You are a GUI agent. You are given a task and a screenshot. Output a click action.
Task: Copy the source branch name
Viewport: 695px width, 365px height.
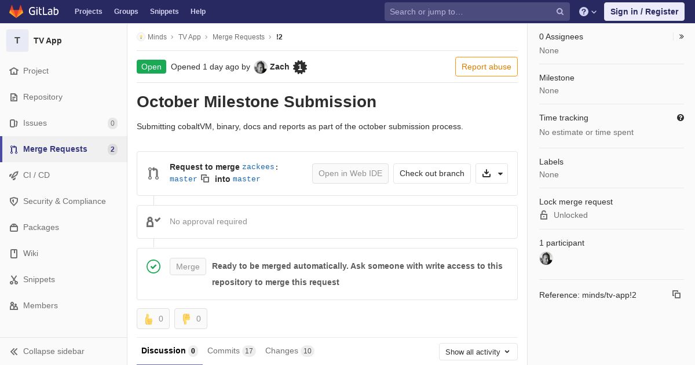point(205,179)
